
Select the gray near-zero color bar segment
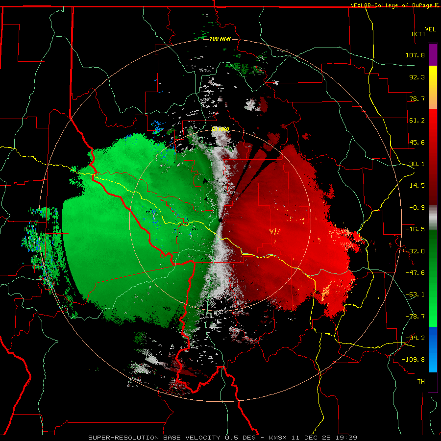pyautogui.click(x=433, y=218)
